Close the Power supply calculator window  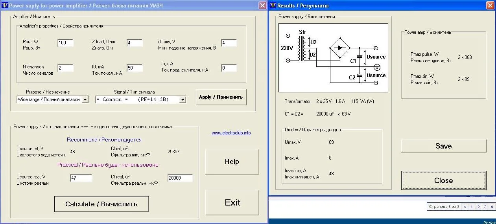[x=262, y=6]
